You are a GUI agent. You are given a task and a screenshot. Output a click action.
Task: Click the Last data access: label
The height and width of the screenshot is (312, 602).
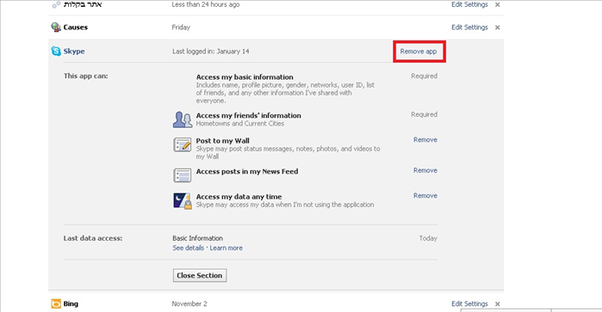point(93,238)
